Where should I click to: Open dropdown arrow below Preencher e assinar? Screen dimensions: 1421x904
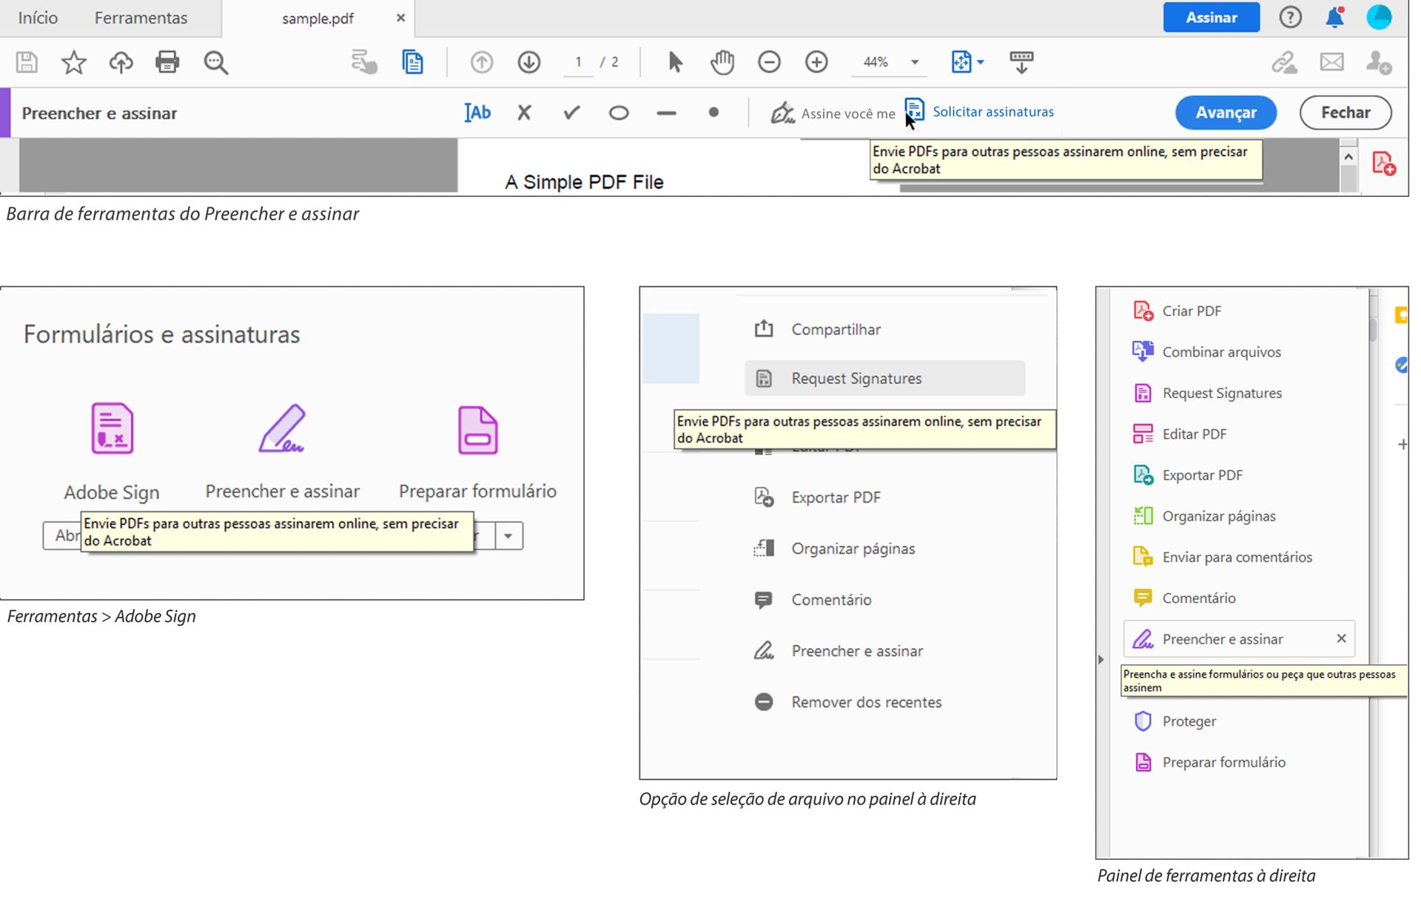tap(508, 536)
